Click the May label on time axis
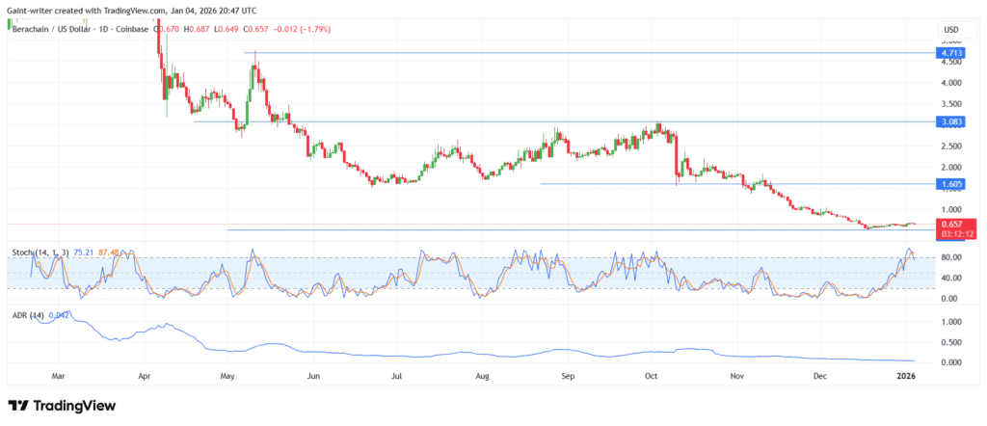The height and width of the screenshot is (426, 987). [227, 376]
